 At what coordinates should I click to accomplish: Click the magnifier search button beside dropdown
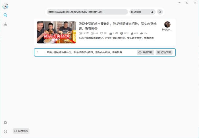pyautogui.click(x=160, y=12)
